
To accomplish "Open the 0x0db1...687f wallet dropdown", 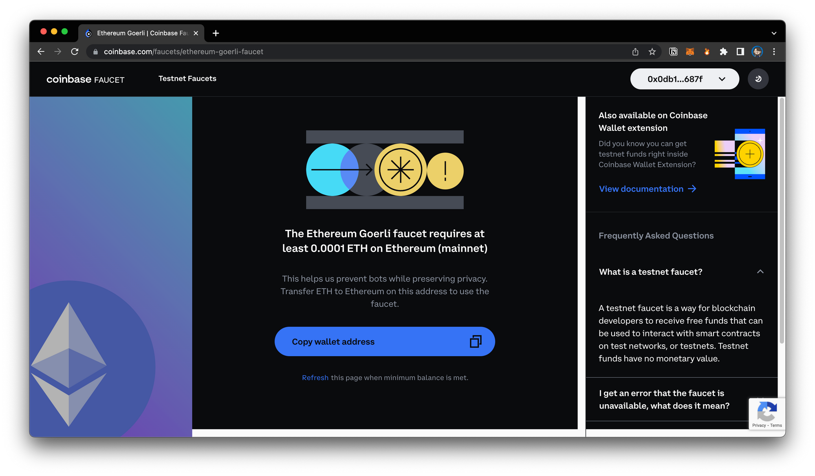I will coord(685,79).
